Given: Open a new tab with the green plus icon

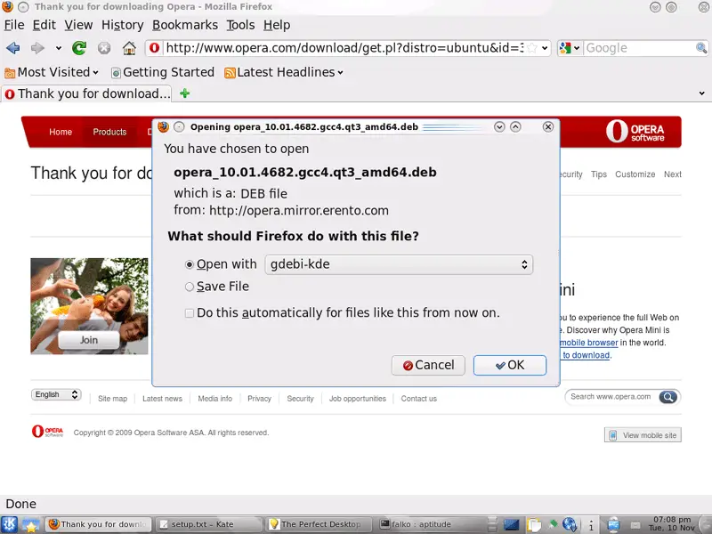Looking at the screenshot, I should (x=184, y=93).
